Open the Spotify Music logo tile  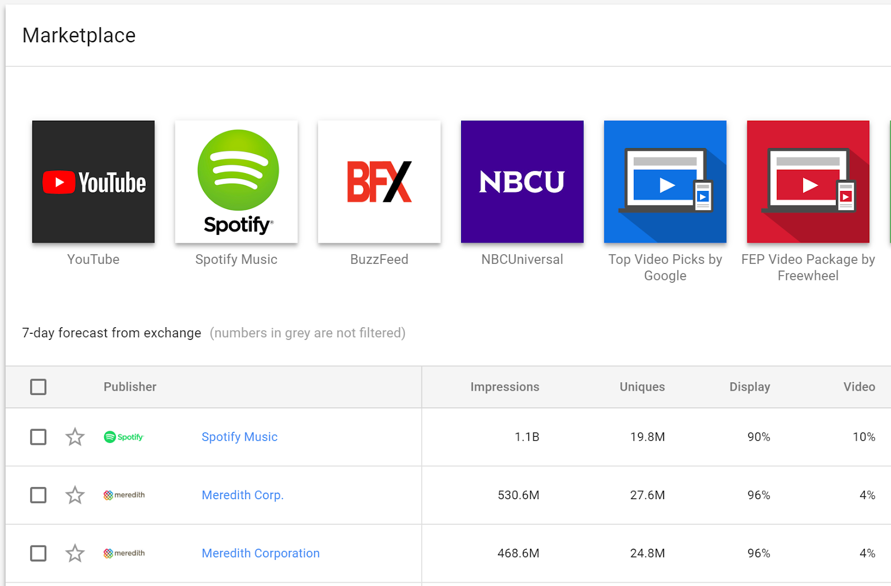pos(236,181)
